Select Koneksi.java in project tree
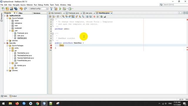188x106 pixels. click(21, 65)
